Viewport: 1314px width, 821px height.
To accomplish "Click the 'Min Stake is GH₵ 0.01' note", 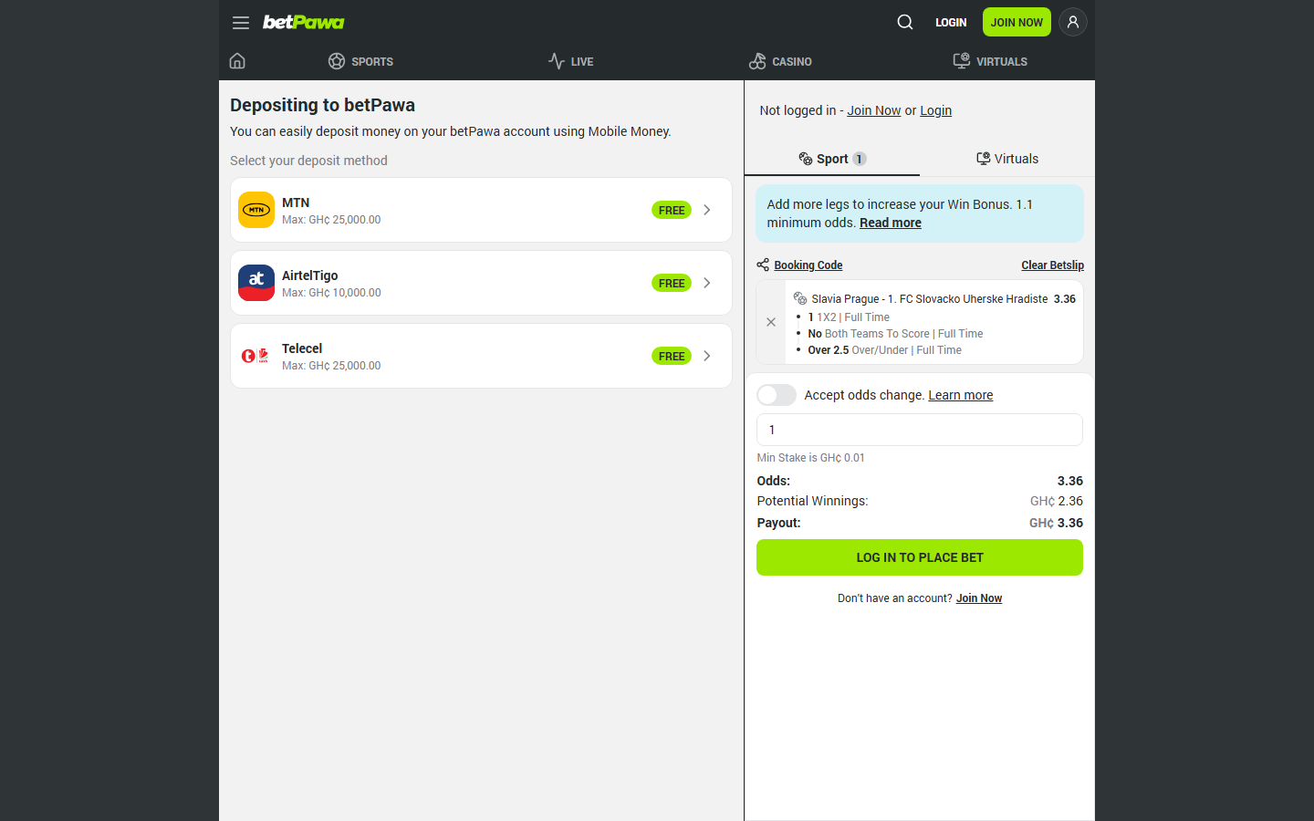I will [810, 458].
